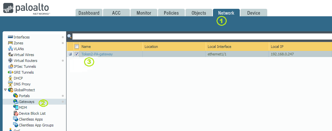
Task: Click the Clientless Apps icon
Action: click(x=15, y=119)
